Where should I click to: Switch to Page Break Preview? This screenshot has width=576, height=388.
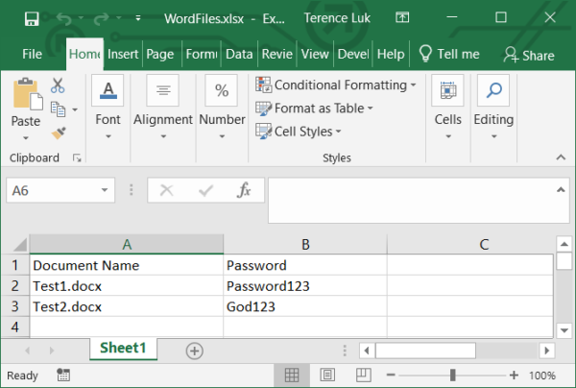click(x=364, y=376)
